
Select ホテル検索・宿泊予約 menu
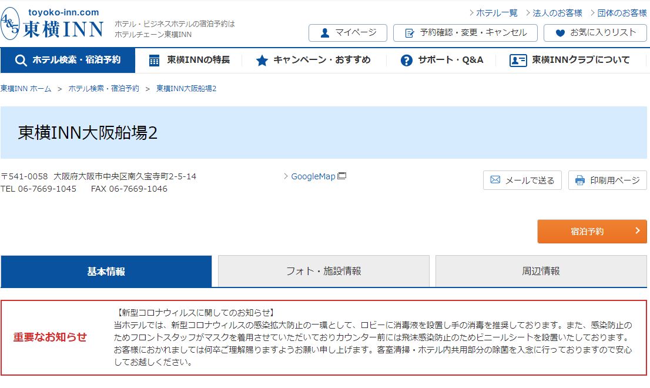pos(68,61)
